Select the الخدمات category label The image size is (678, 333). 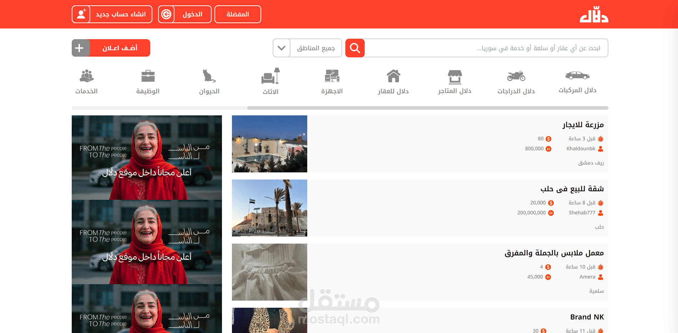[x=86, y=91]
